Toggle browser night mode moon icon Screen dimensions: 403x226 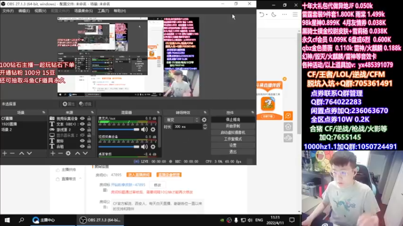tap(274, 15)
